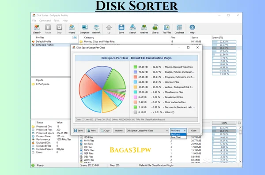The image size is (265, 175).
Task: Choose Pie Chart from the dropdown list
Action: 178,134
